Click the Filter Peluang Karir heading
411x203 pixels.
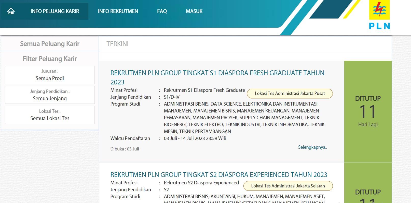[x=50, y=59]
